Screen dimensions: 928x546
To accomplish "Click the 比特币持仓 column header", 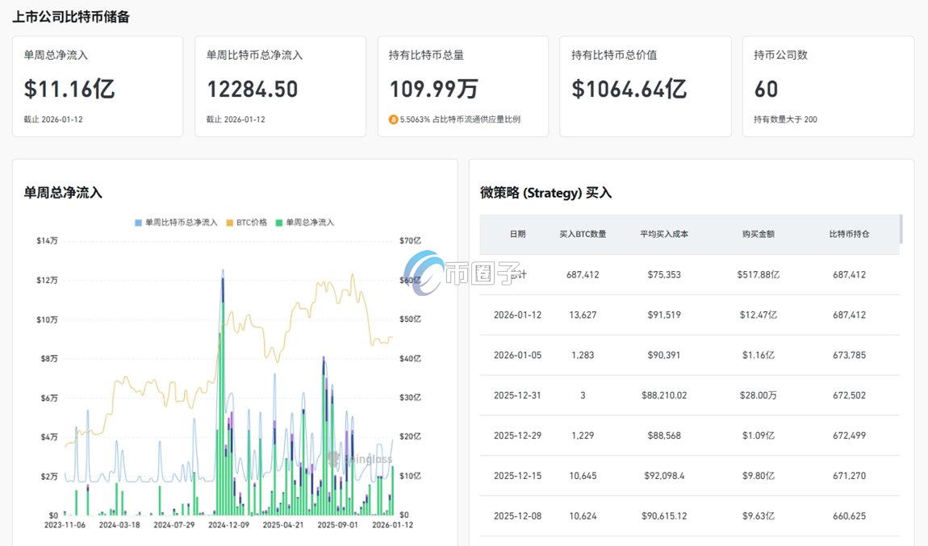I will pyautogui.click(x=851, y=234).
